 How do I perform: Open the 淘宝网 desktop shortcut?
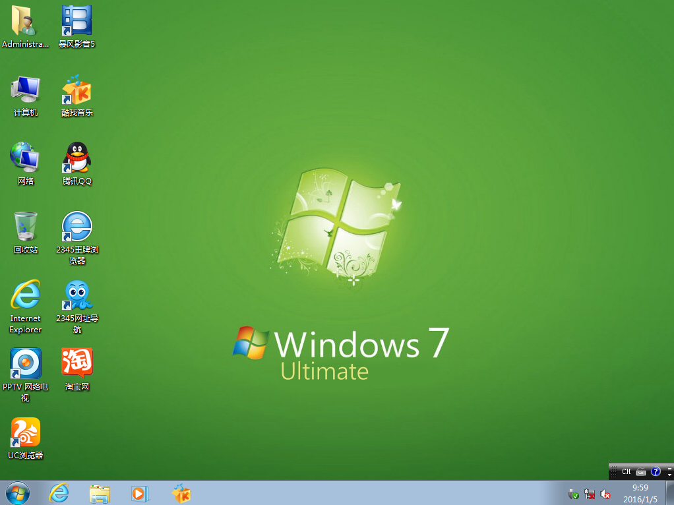pyautogui.click(x=77, y=364)
